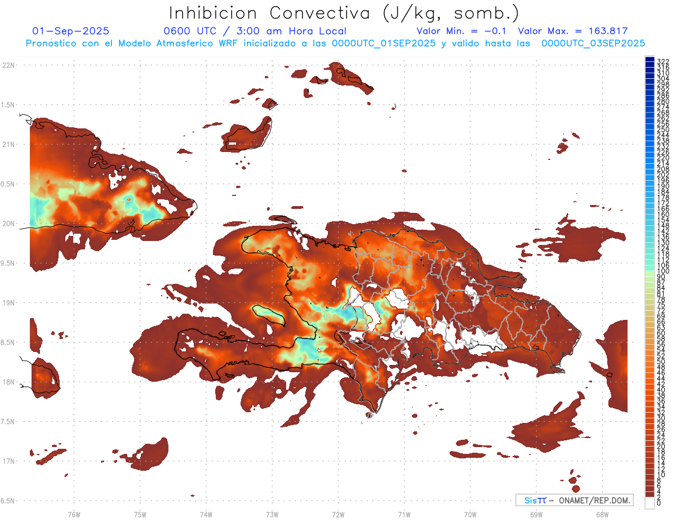Click the 'ONAMET/REP.DOM.' credit box
676x522 pixels.
click(574, 500)
